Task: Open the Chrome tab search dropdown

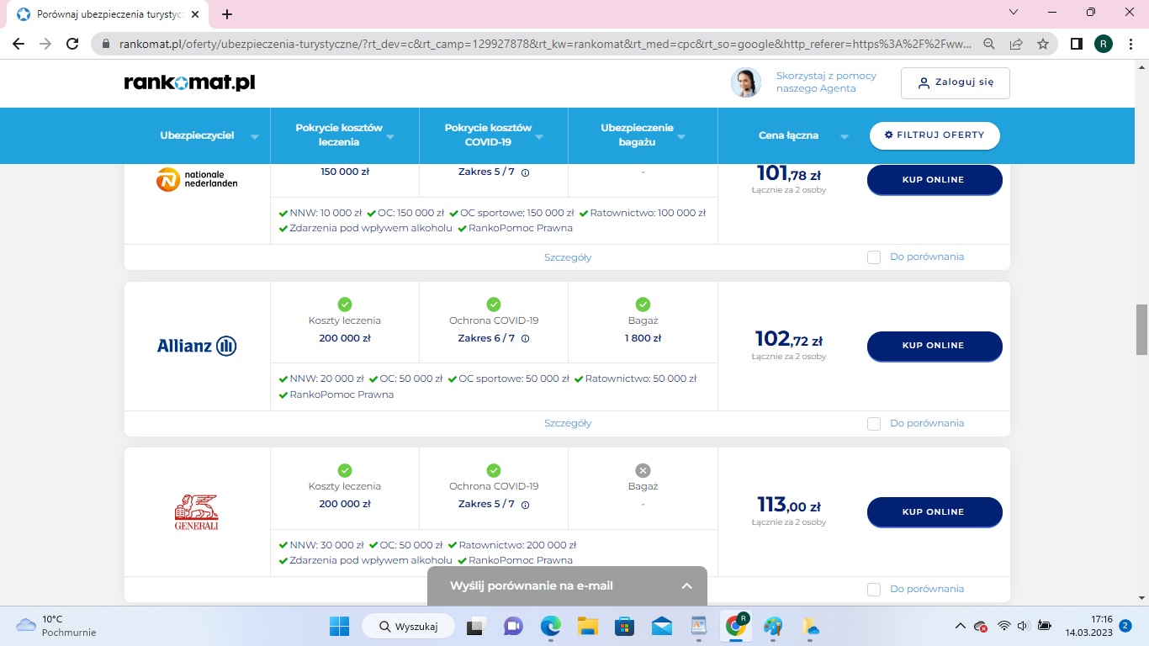Action: pos(1013,13)
